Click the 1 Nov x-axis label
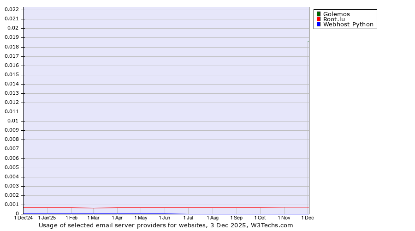415x231 pixels. pos(284,218)
